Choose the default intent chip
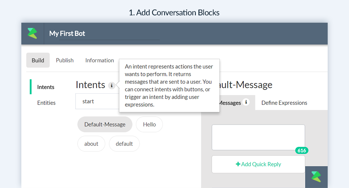Screen dimensions: 349x188 pyautogui.click(x=124, y=144)
